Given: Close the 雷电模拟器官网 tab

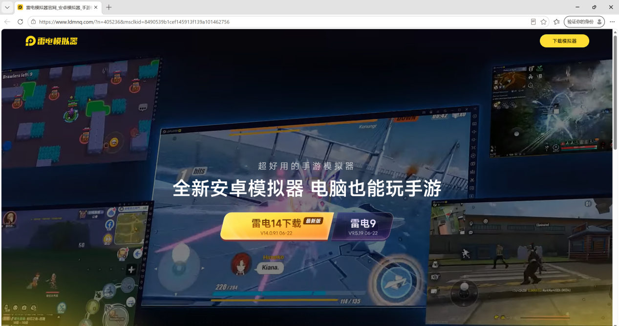Looking at the screenshot, I should [x=95, y=7].
